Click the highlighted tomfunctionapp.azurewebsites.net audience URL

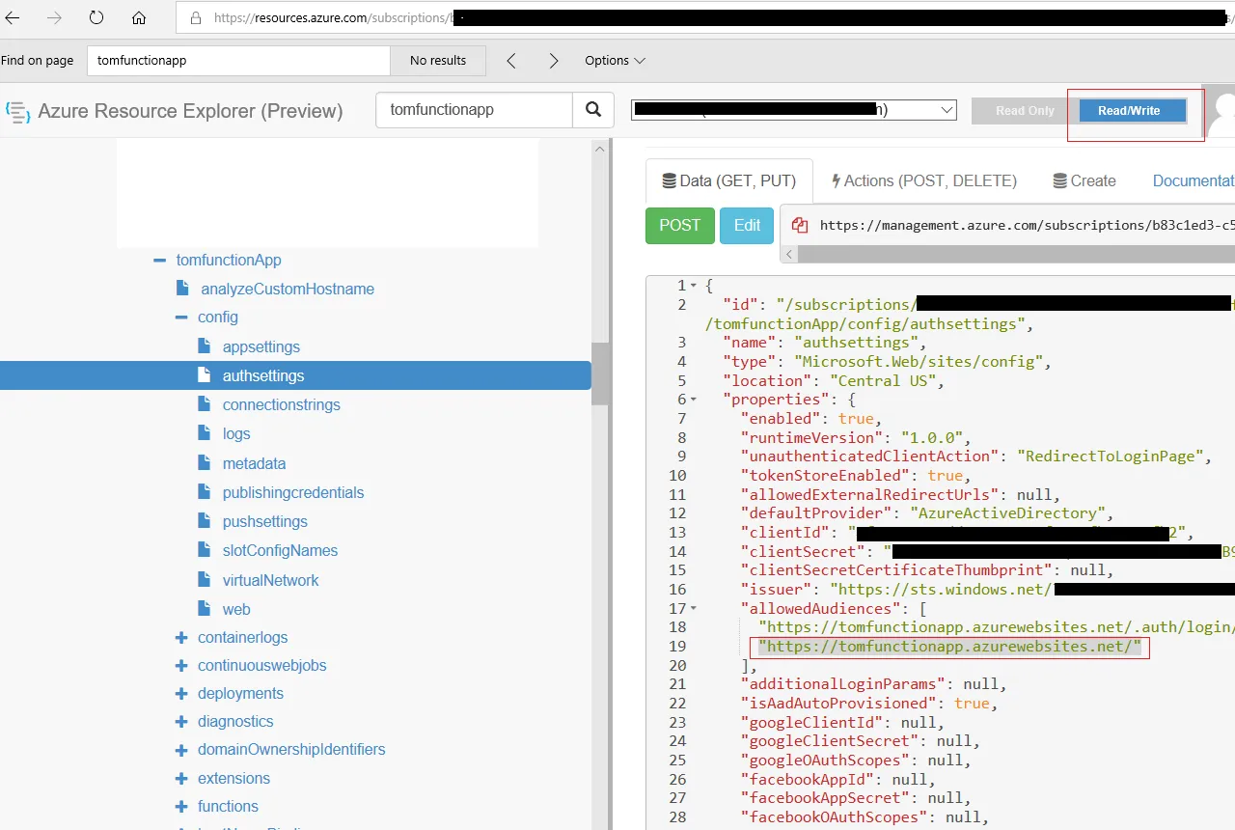coord(949,647)
